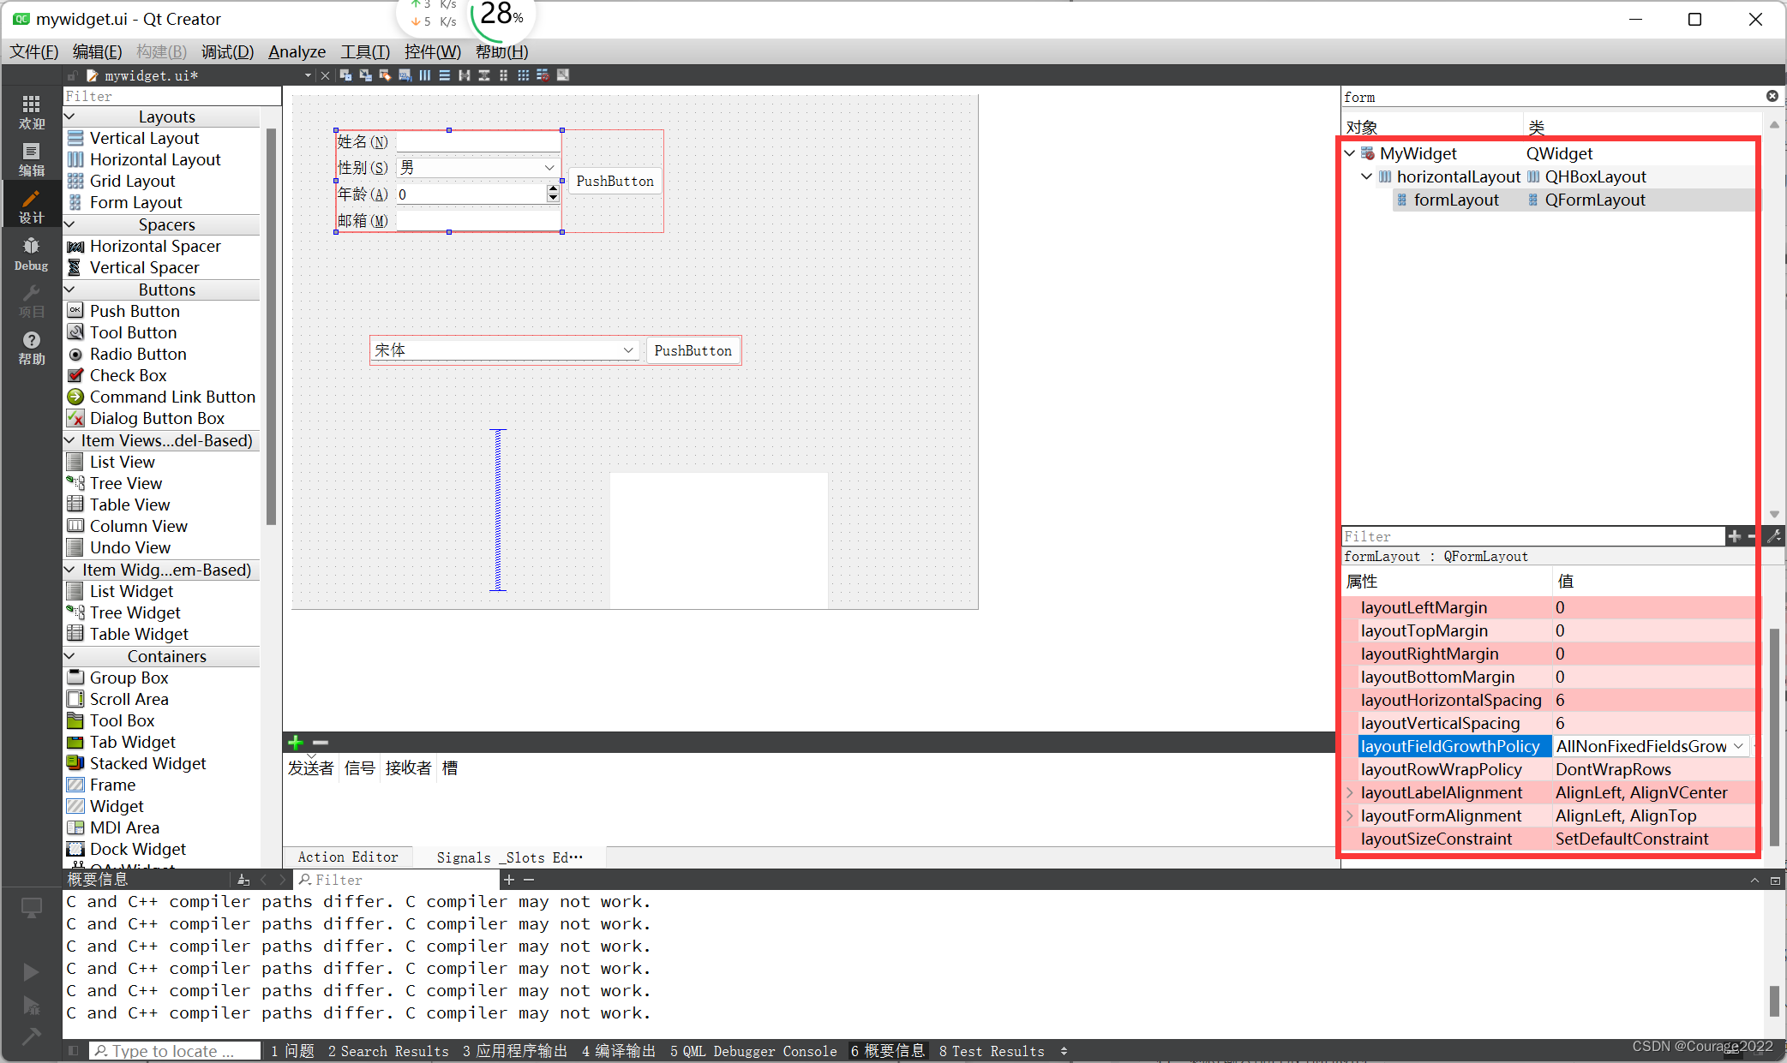
Task: Click Lay Out in a Grid icon
Action: pos(523,75)
